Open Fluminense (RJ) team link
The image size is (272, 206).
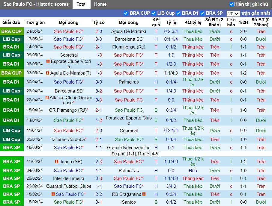[x=129, y=47]
